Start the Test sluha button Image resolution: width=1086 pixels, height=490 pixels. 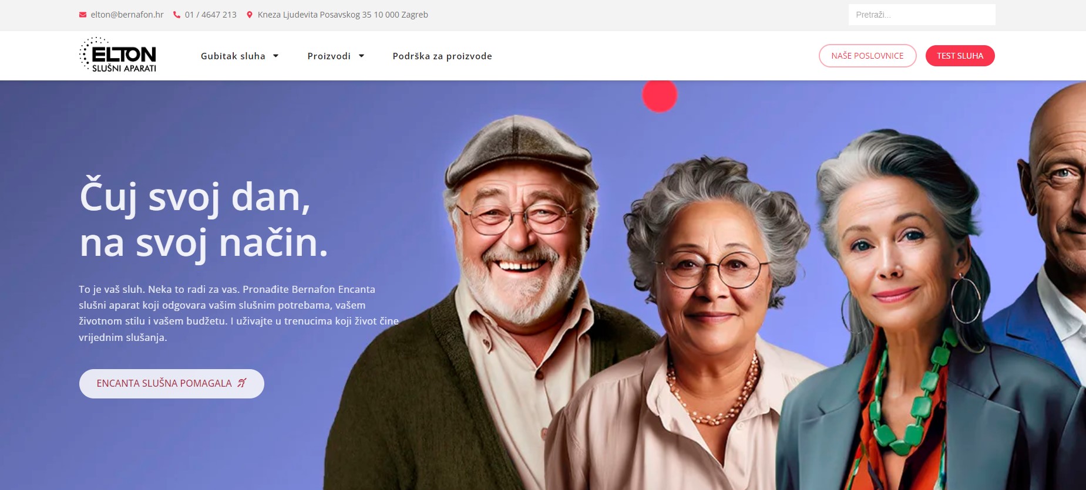pos(960,56)
